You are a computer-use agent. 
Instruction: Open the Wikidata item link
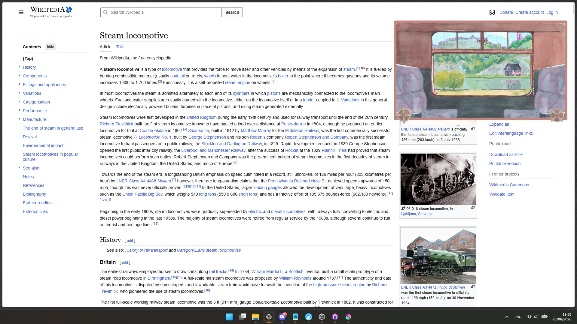tap(502, 194)
